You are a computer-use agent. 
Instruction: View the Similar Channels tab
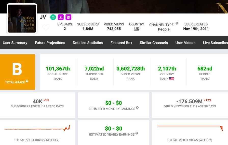pos(154,43)
